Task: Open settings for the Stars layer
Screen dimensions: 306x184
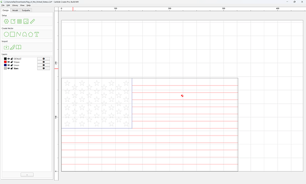Action: point(43,68)
